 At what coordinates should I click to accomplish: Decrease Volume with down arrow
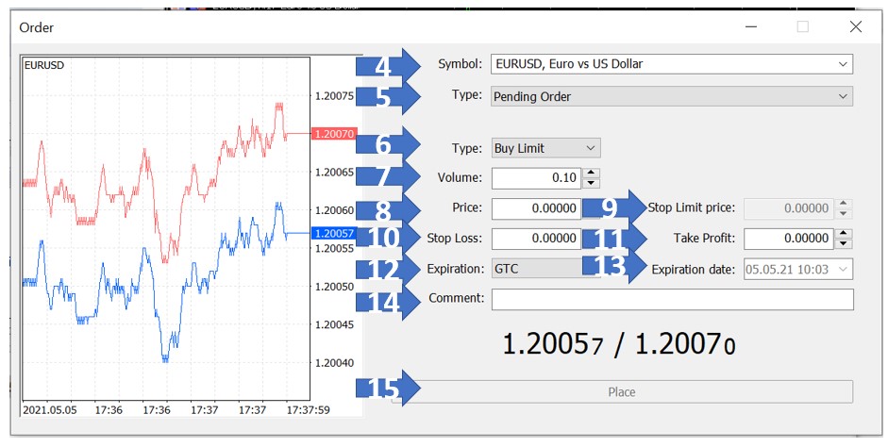coord(592,183)
